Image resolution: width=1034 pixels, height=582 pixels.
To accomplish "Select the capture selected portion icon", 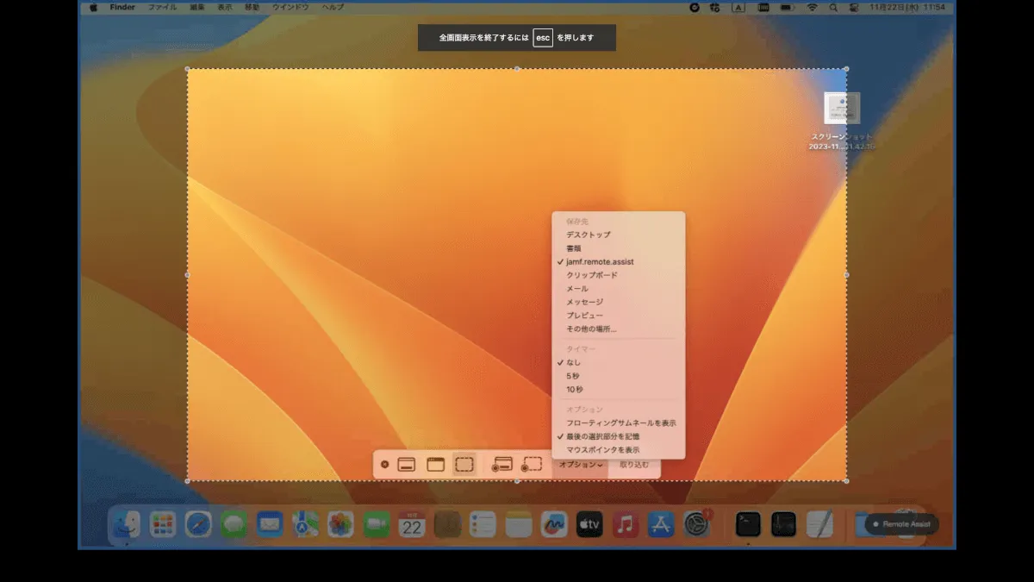I will pos(464,465).
